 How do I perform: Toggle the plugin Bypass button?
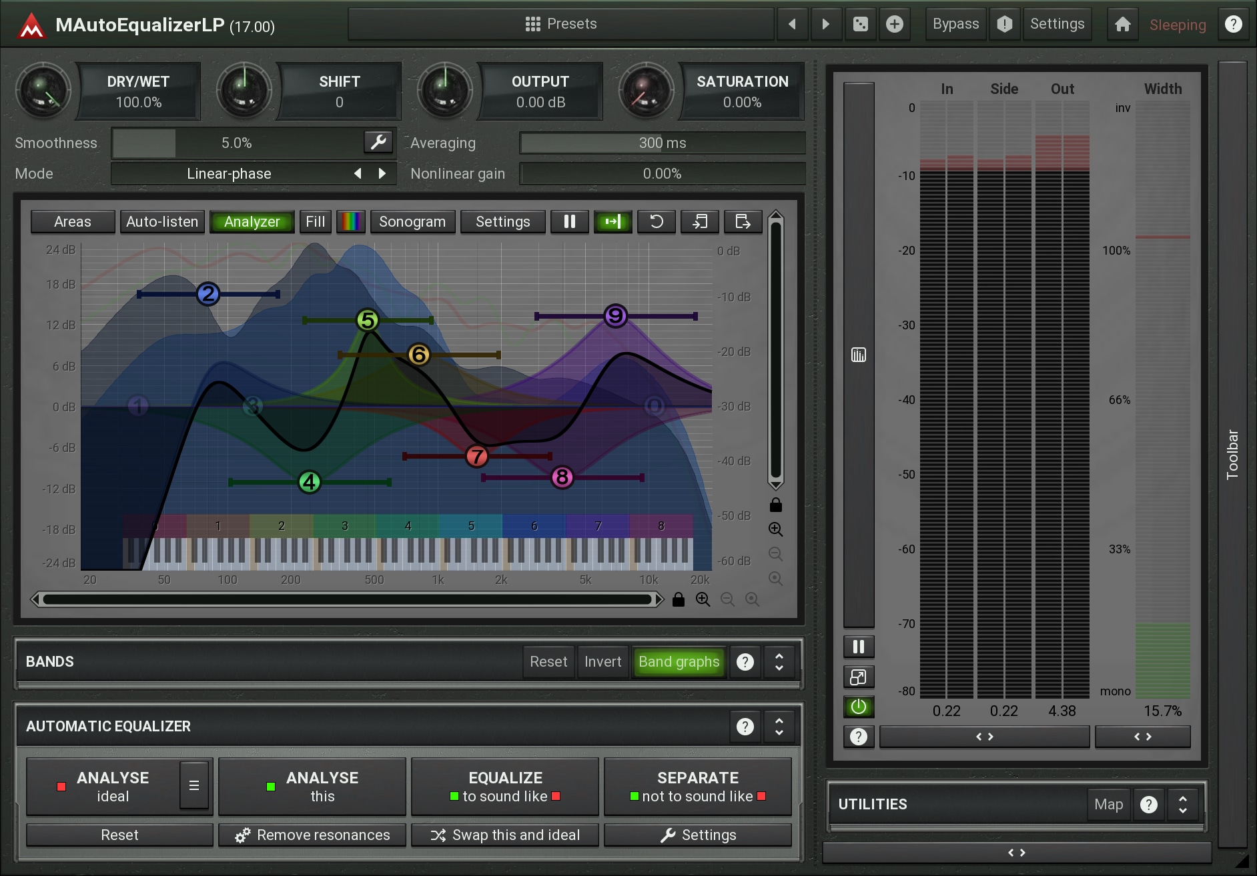[955, 25]
